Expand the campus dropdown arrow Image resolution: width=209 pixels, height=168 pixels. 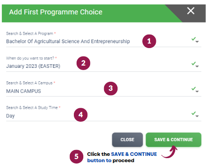point(197,91)
